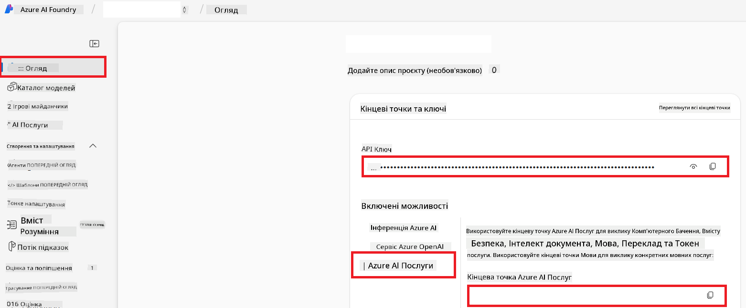Image resolution: width=746 pixels, height=308 pixels.
Task: Click Огляд in the top breadcrumb
Action: coord(226,10)
